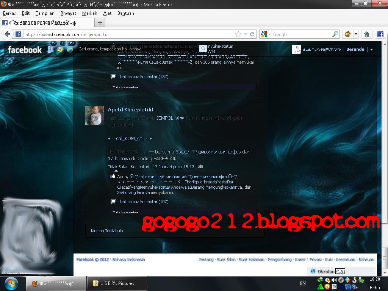This screenshot has width=388, height=291.
Task: Open the Obrolan (90) chat bar
Action: point(342,271)
